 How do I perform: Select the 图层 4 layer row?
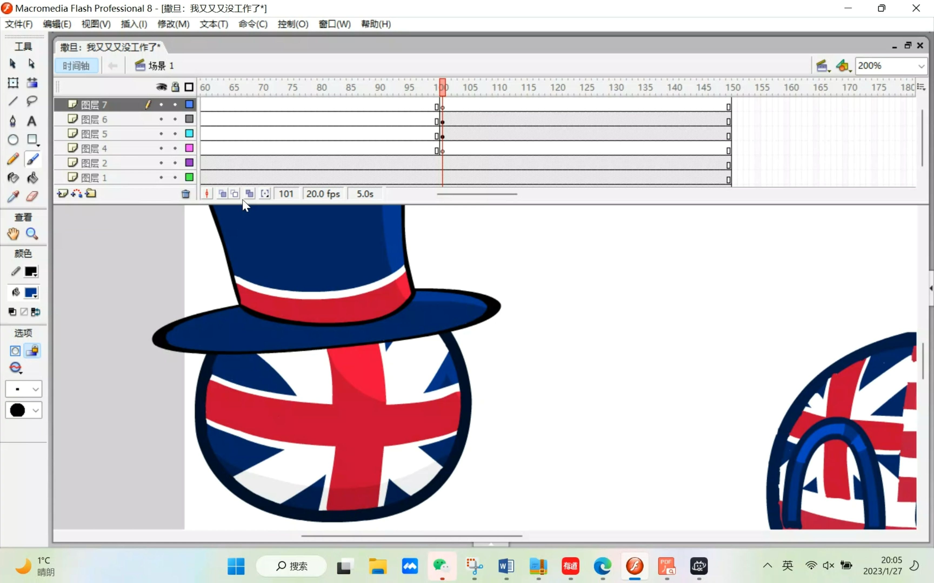(125, 148)
